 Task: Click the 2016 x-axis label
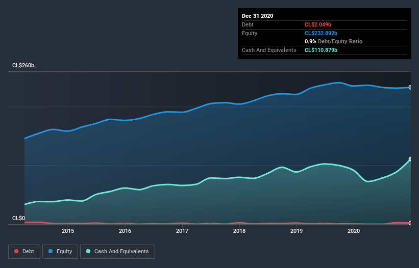(125, 231)
